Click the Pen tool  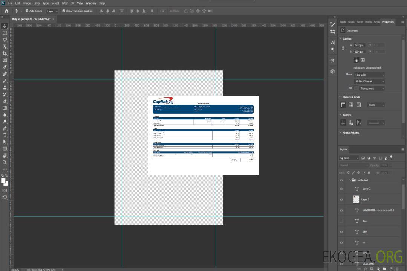(x=5, y=128)
